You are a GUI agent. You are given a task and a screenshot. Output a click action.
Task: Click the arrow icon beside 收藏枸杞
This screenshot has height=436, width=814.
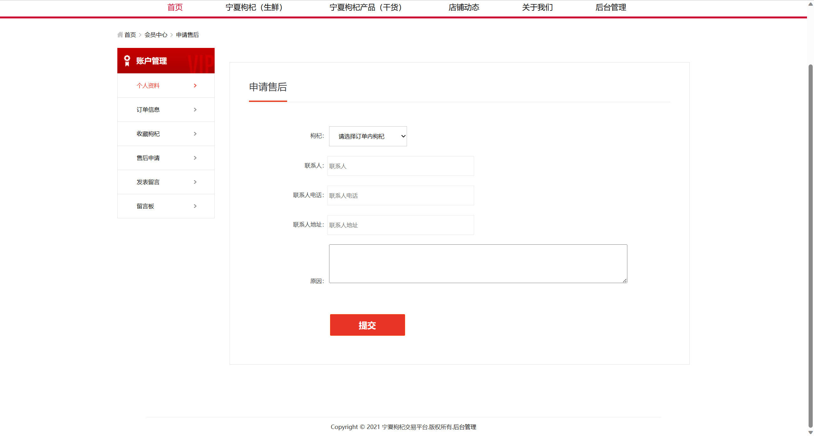195,134
